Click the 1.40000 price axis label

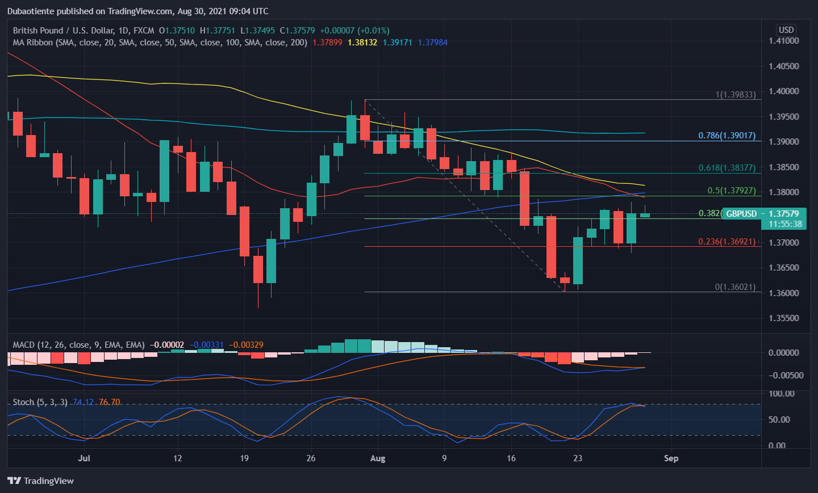coord(784,91)
